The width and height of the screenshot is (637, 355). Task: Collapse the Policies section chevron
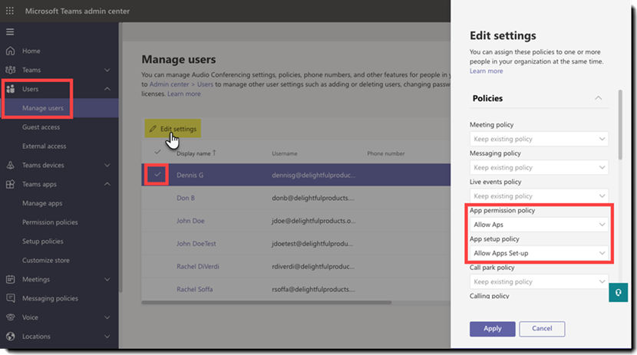(x=598, y=98)
